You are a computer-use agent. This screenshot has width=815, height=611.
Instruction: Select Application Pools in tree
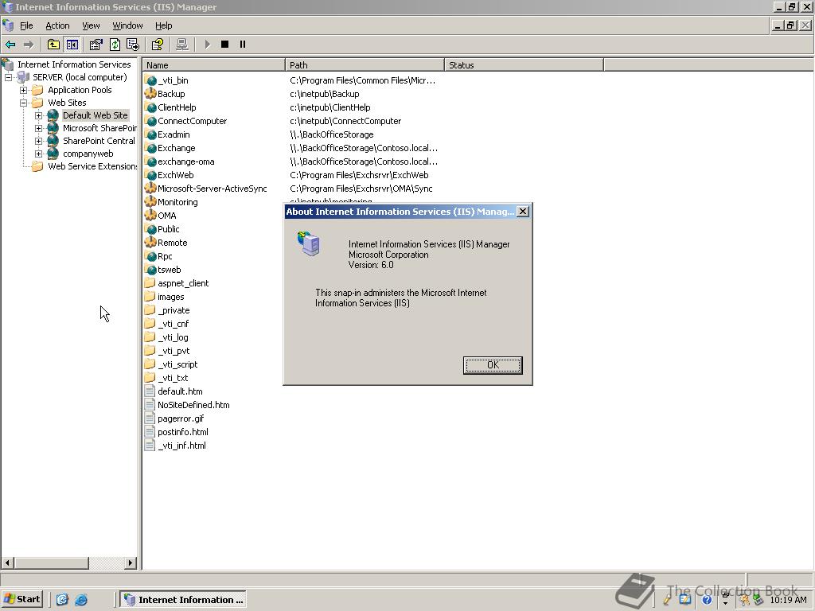pyautogui.click(x=80, y=90)
